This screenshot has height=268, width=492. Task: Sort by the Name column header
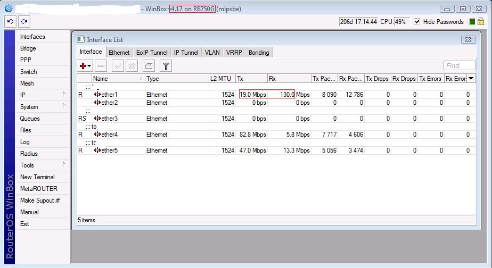[x=118, y=78]
